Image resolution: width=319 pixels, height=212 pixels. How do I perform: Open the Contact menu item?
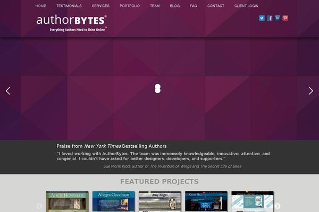[x=216, y=6]
